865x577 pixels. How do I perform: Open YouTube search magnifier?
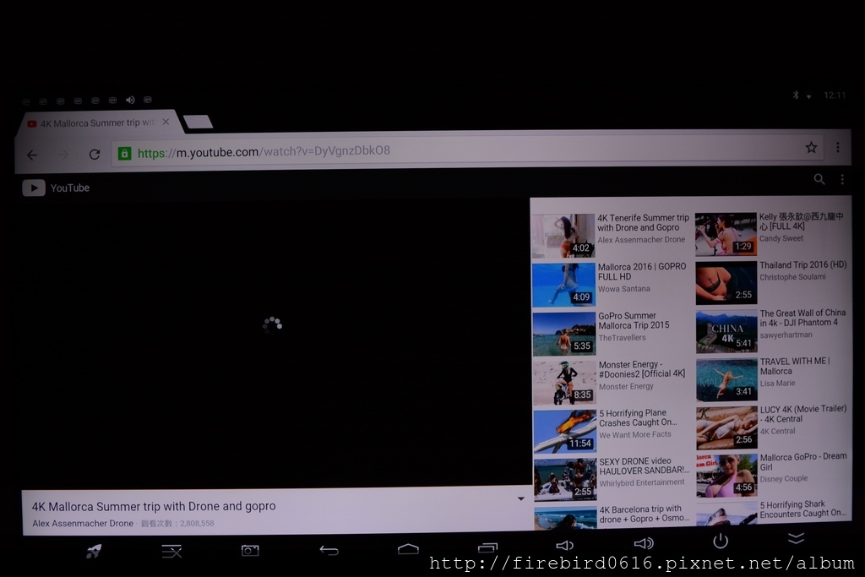[x=819, y=179]
